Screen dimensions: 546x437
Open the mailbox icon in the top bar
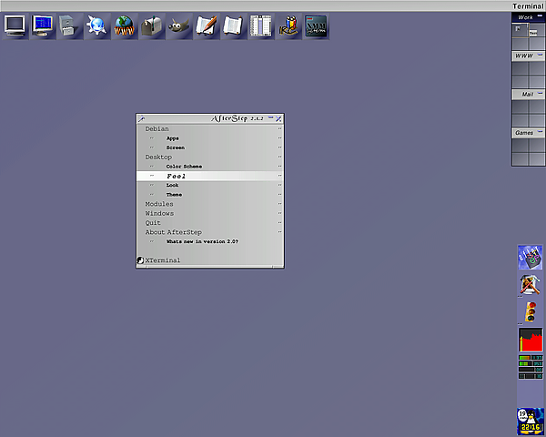click(x=152, y=26)
